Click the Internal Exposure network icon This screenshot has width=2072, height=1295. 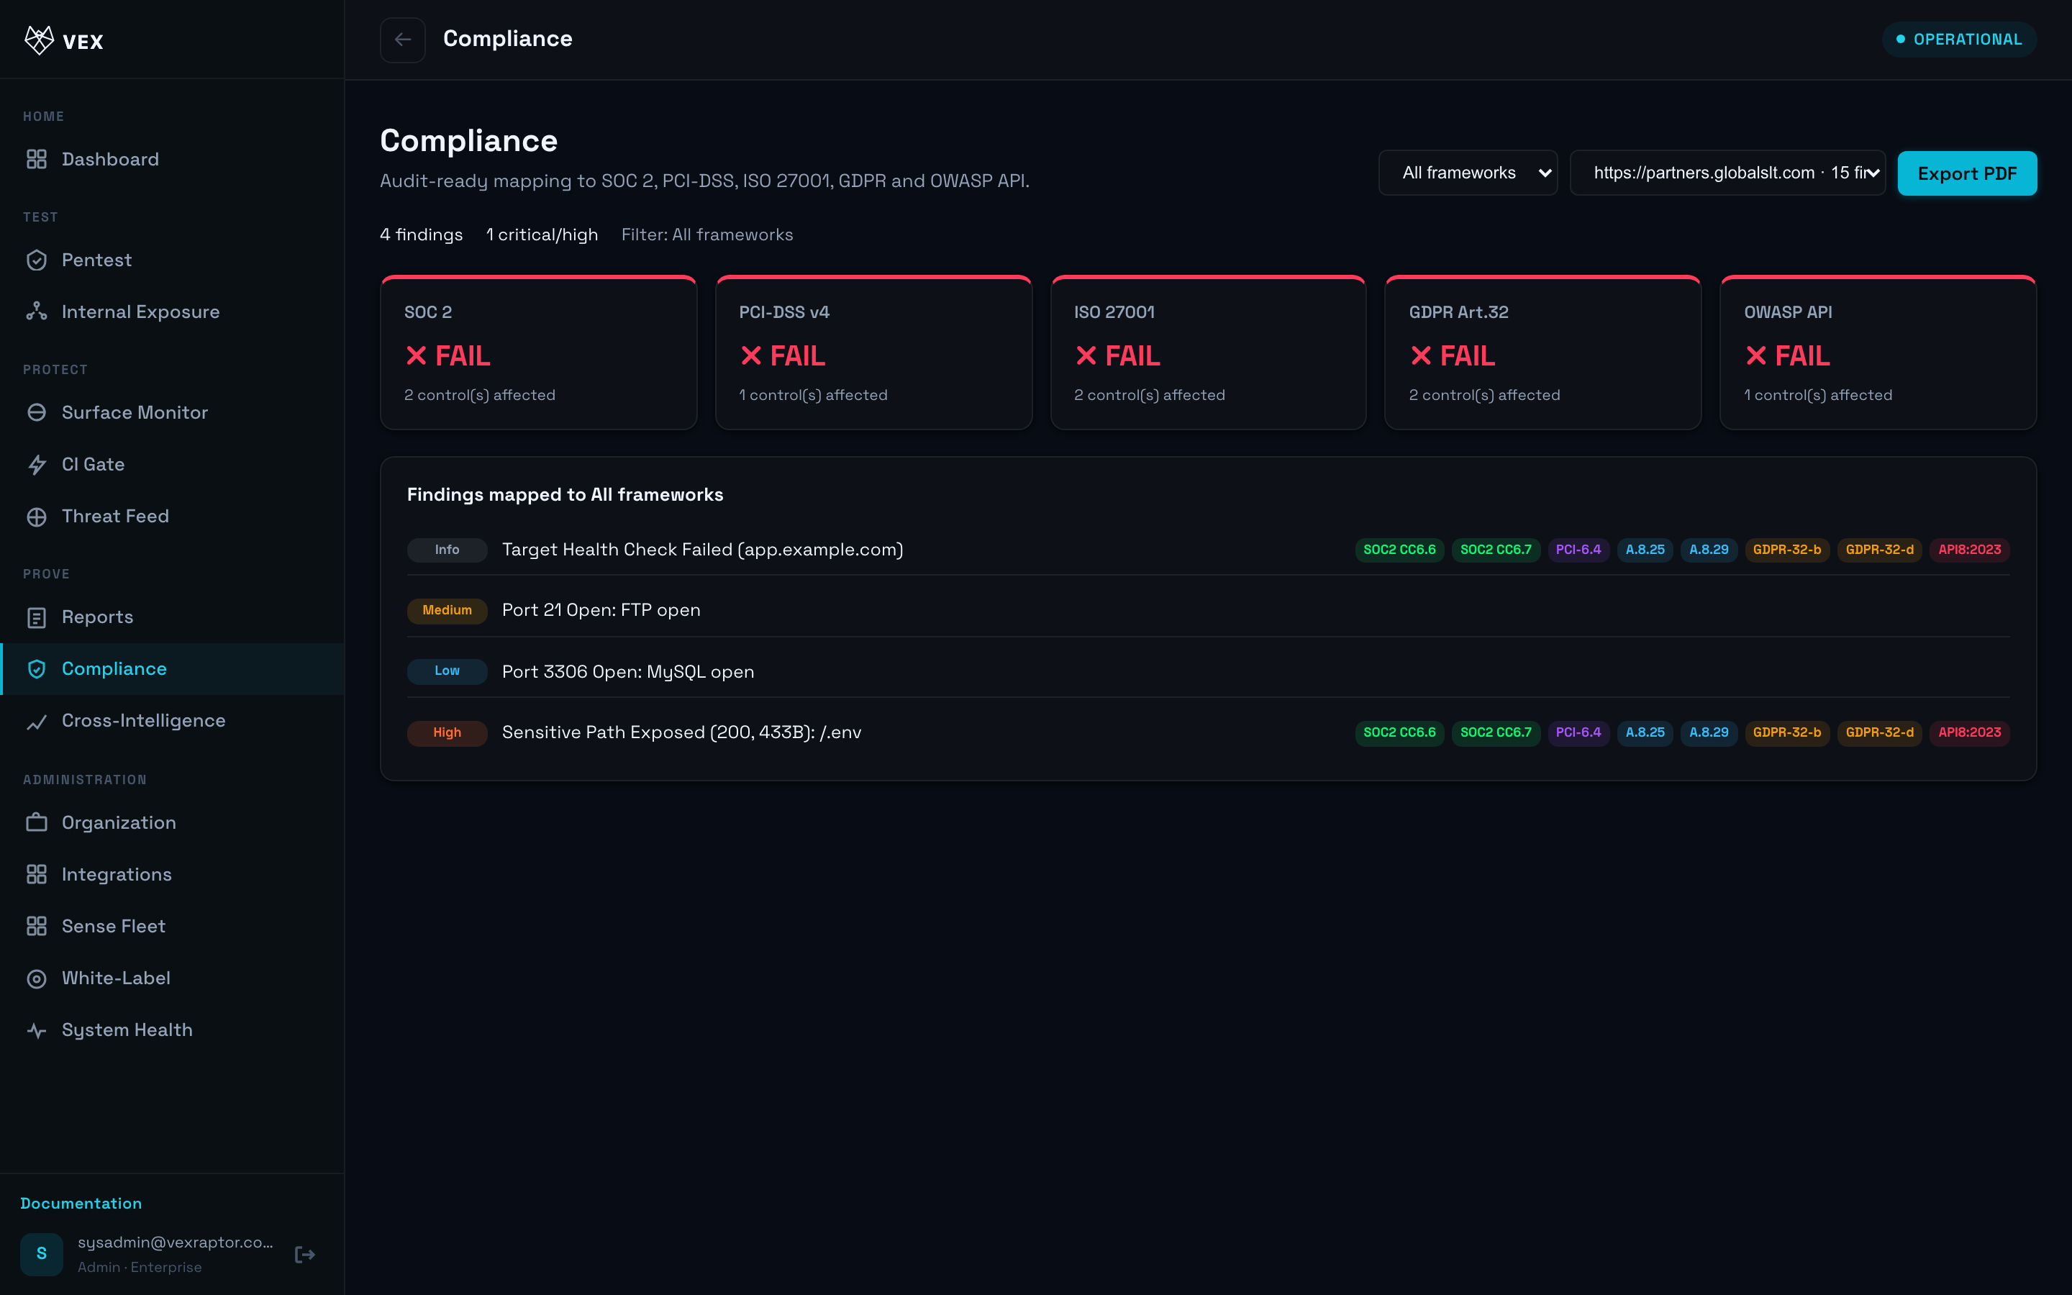tap(37, 312)
